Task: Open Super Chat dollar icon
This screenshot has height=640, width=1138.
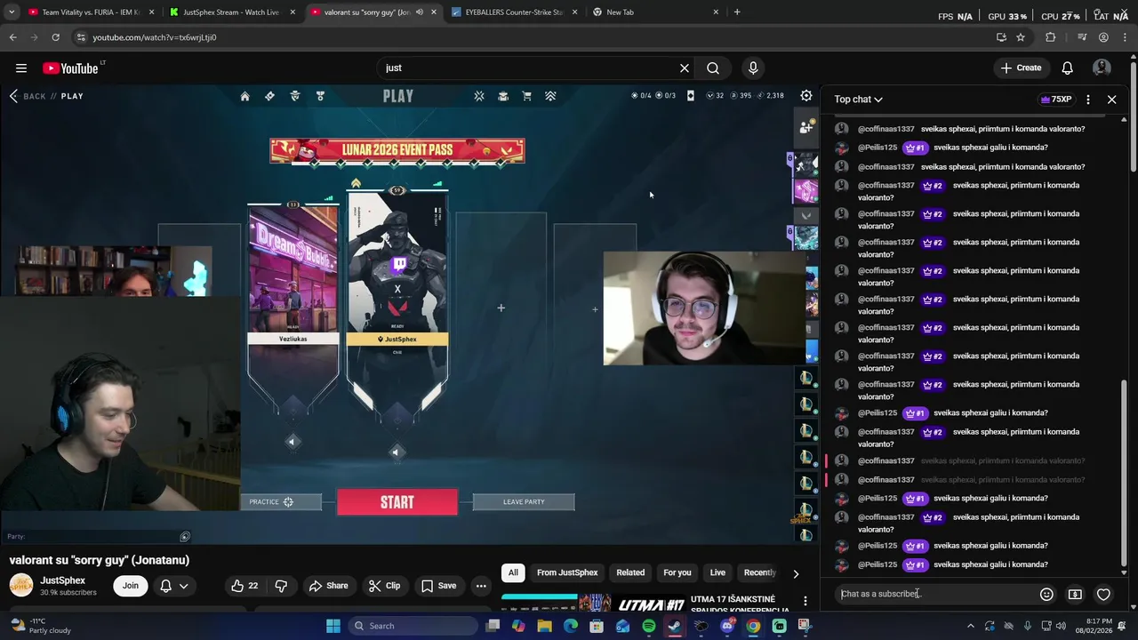Action: coord(1075,594)
